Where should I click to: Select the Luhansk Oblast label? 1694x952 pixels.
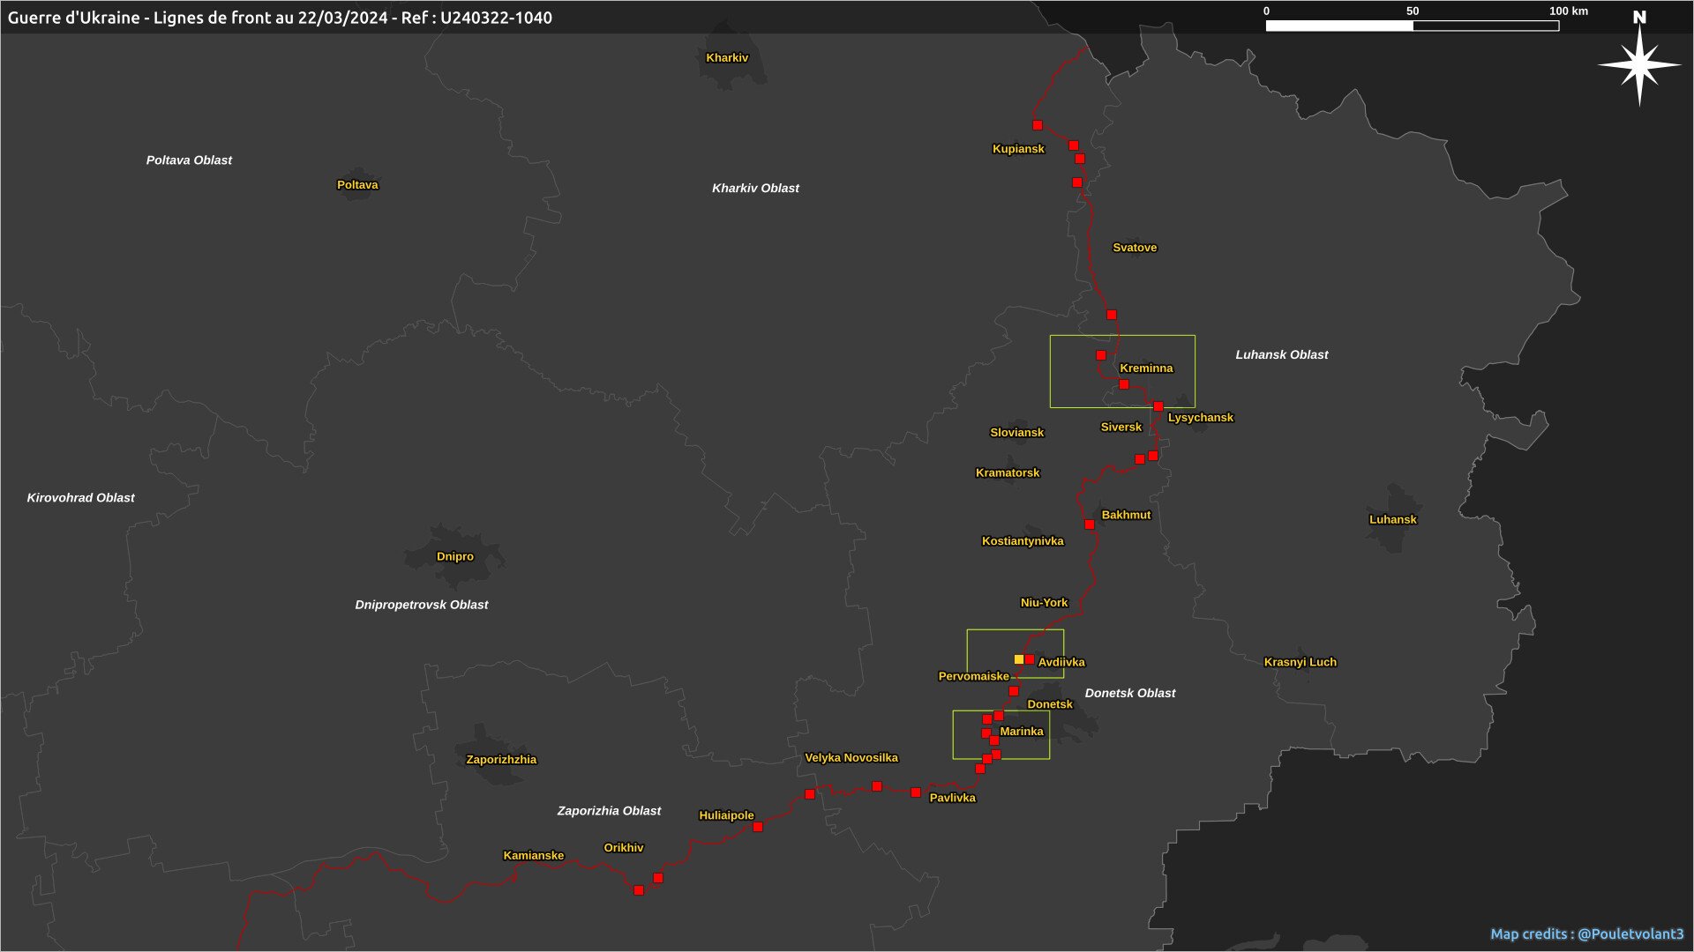tap(1281, 355)
